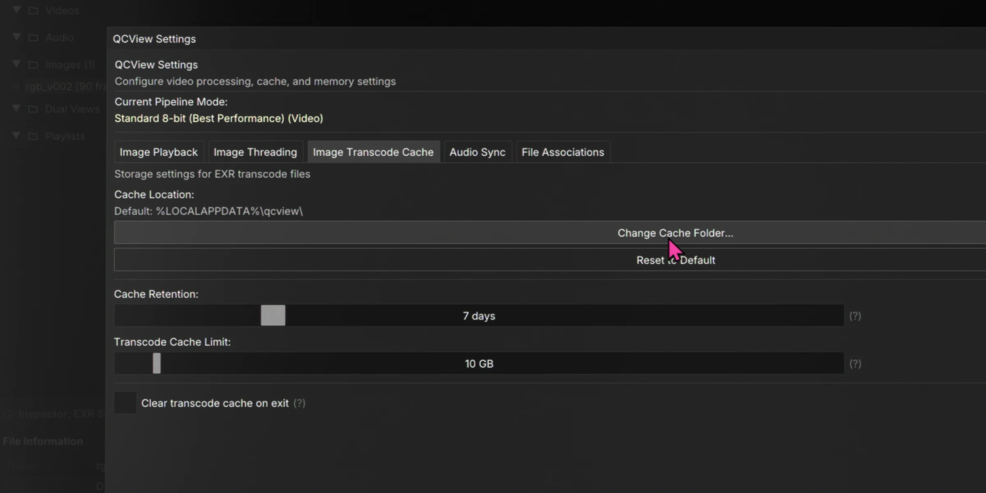Click the folder icon beside Audio
Screen dimensions: 986x493
(x=34, y=37)
